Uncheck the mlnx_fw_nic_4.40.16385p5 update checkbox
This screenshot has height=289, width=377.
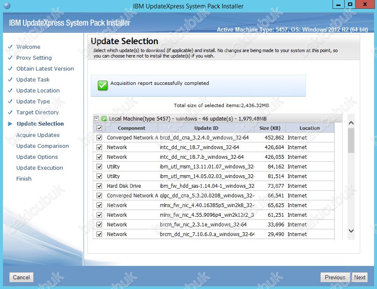click(99, 205)
